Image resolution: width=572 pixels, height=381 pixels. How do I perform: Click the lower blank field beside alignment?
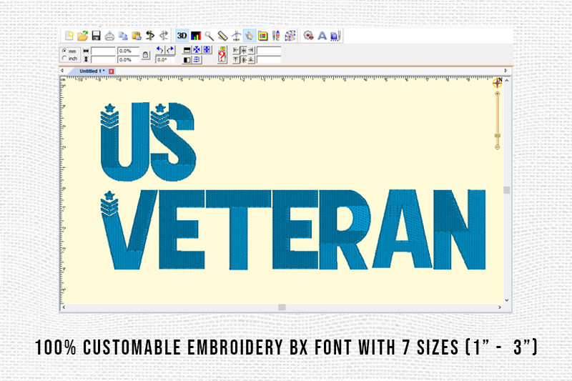(x=269, y=59)
